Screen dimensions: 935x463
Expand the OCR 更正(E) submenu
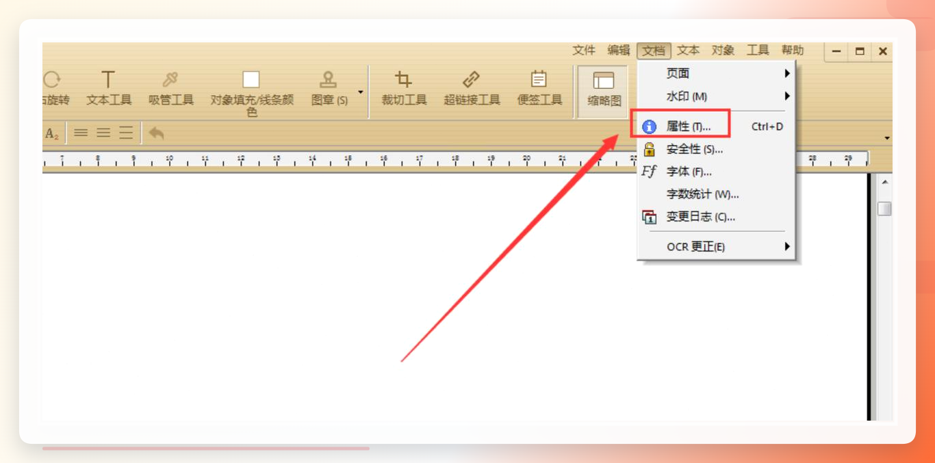[x=716, y=246]
